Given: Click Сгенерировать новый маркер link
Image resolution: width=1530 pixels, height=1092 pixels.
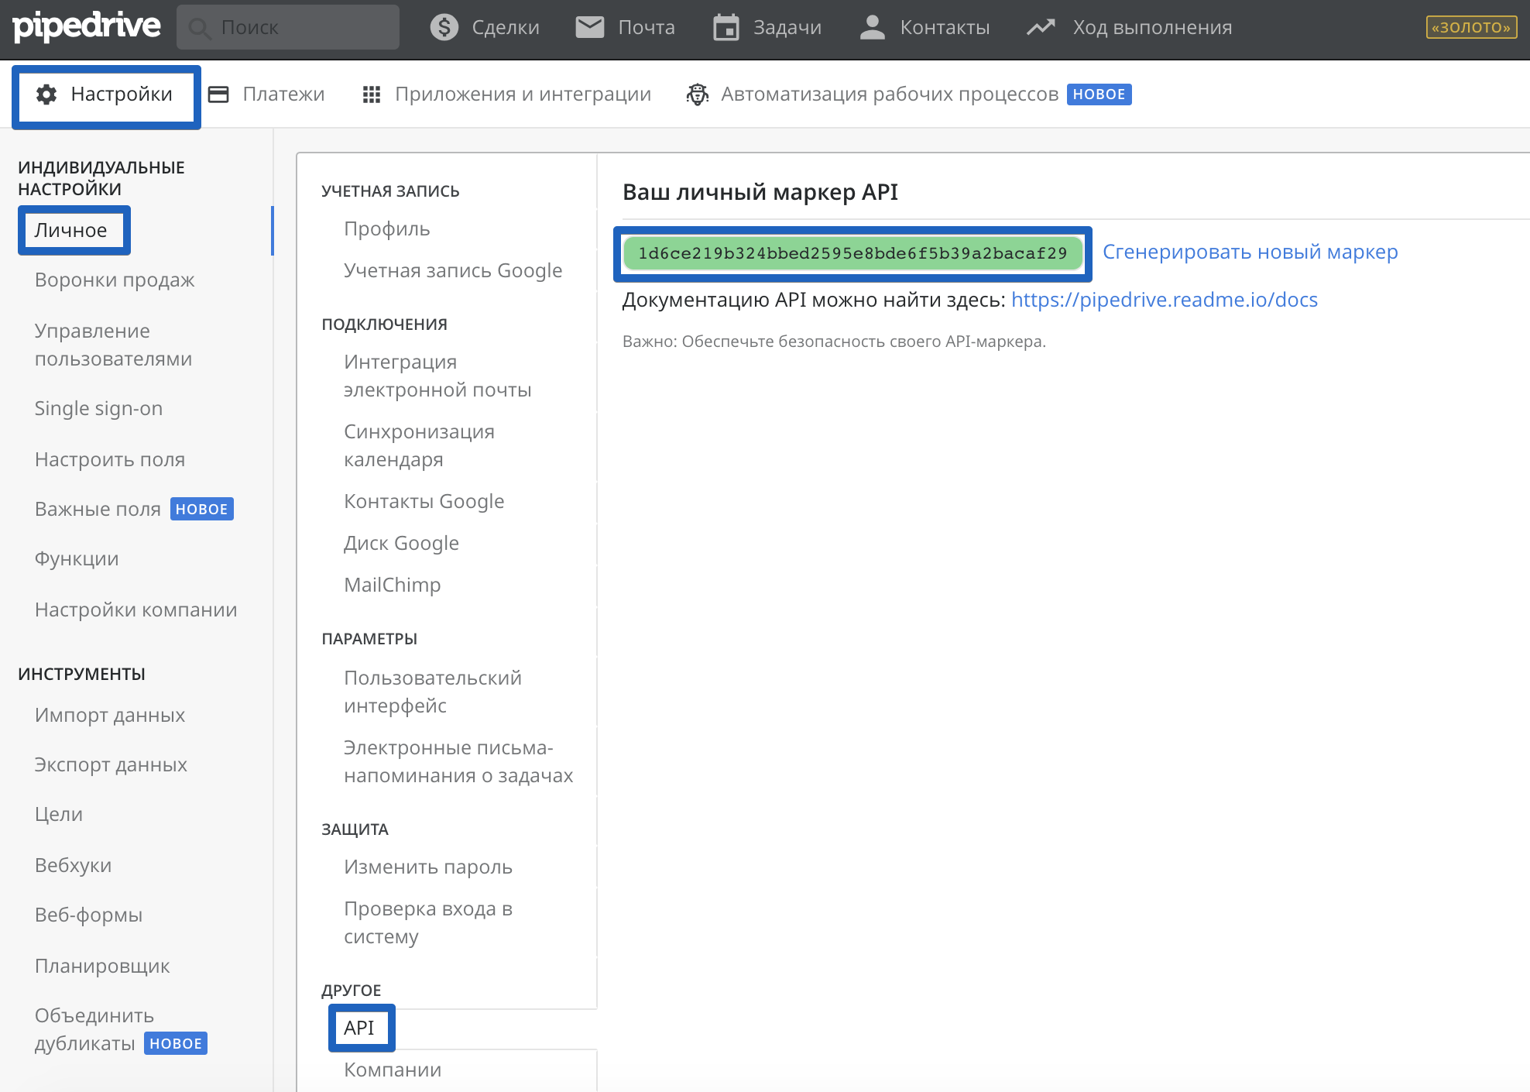Looking at the screenshot, I should (1250, 252).
